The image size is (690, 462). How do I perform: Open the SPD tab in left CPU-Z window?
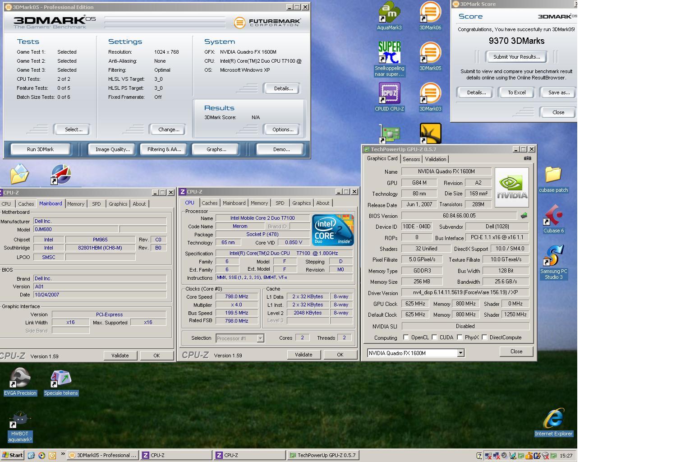coord(97,204)
